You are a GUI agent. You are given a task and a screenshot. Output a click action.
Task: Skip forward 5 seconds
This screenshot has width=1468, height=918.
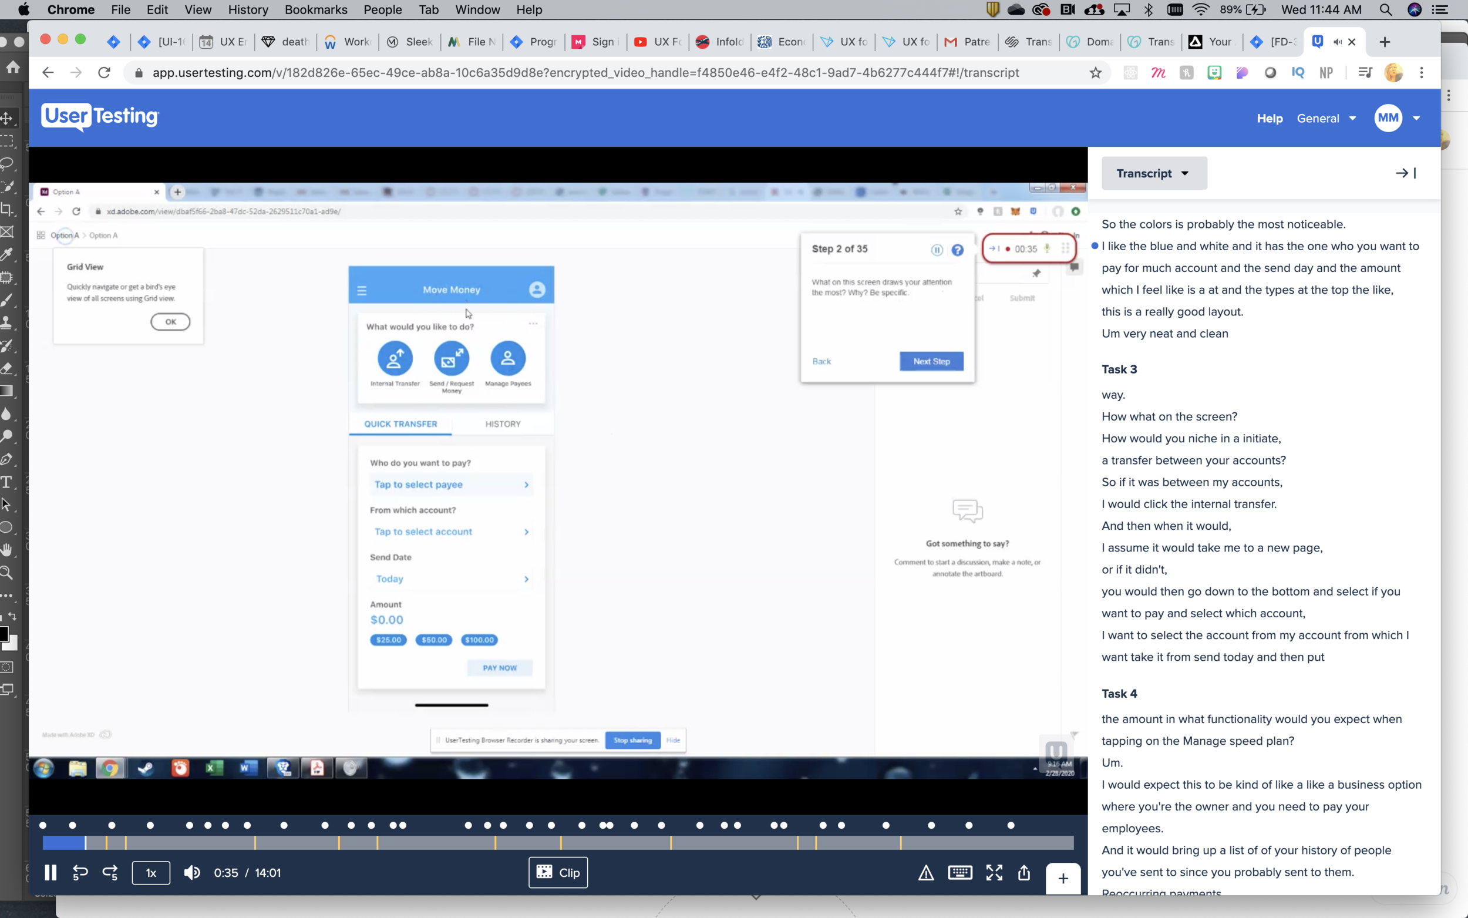pos(110,872)
